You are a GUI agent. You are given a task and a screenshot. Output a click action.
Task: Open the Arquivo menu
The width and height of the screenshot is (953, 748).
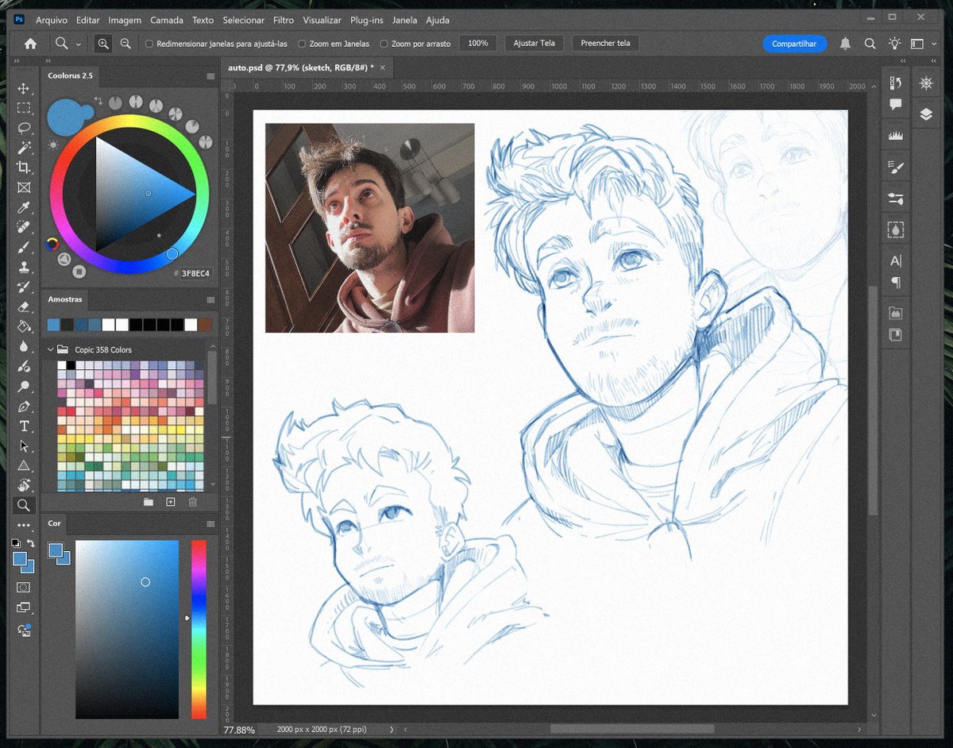52,20
